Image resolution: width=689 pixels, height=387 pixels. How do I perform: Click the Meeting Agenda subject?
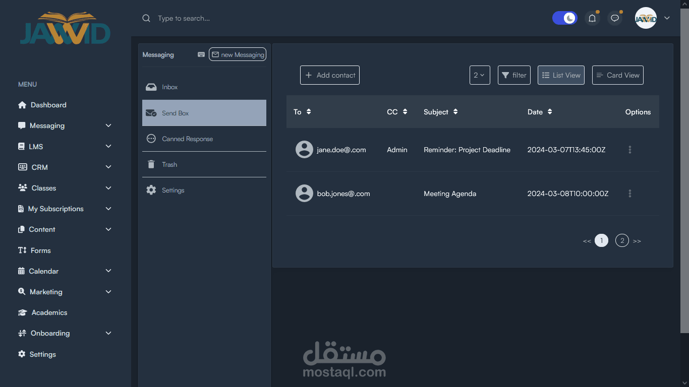coord(450,193)
